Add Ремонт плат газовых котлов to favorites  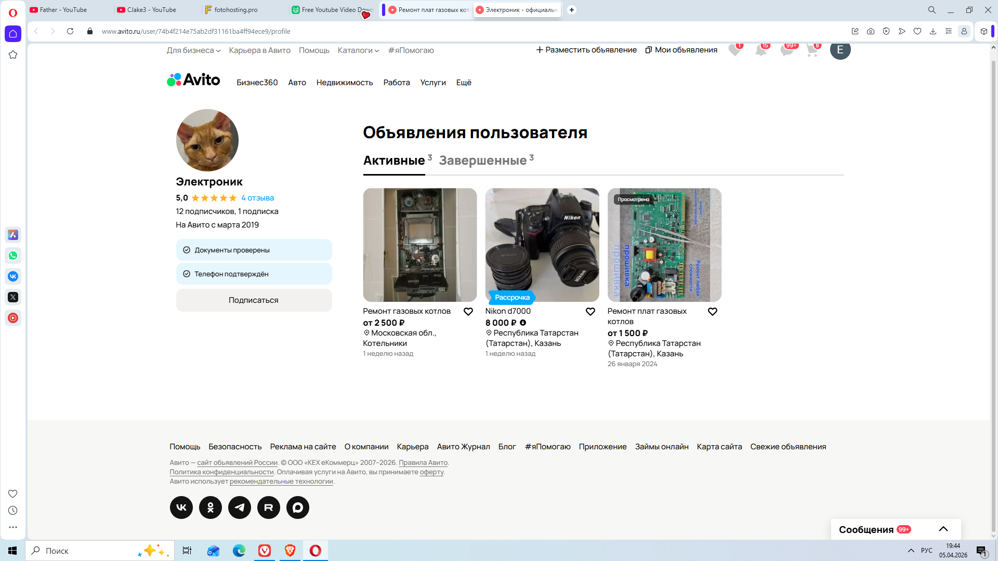(x=713, y=312)
